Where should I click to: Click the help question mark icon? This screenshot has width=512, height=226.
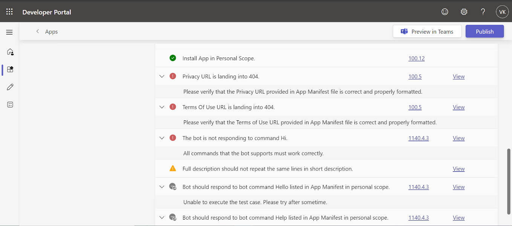click(x=483, y=12)
